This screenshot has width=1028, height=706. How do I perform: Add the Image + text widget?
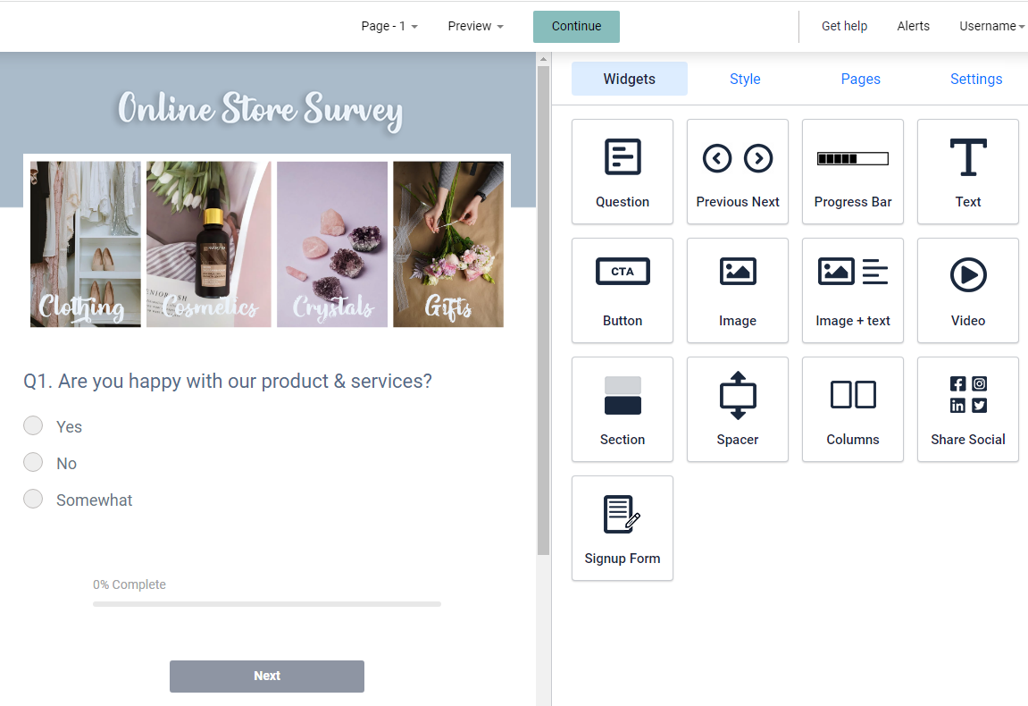pyautogui.click(x=853, y=290)
